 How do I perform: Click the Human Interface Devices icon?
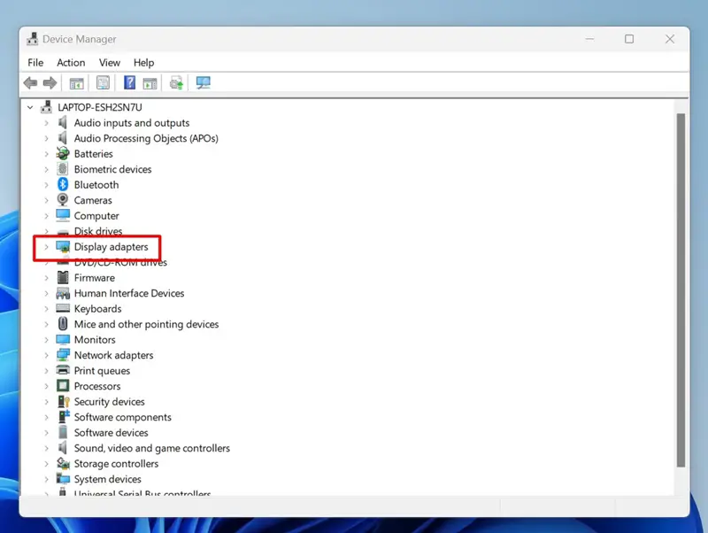(x=63, y=293)
